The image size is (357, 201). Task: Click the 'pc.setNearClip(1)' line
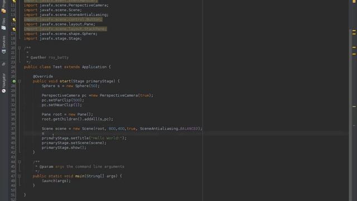click(x=62, y=105)
